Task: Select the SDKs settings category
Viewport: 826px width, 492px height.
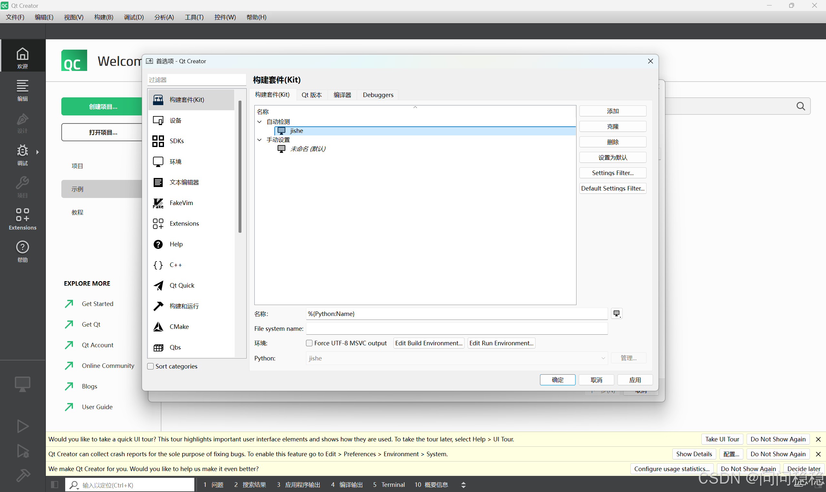Action: (x=177, y=141)
